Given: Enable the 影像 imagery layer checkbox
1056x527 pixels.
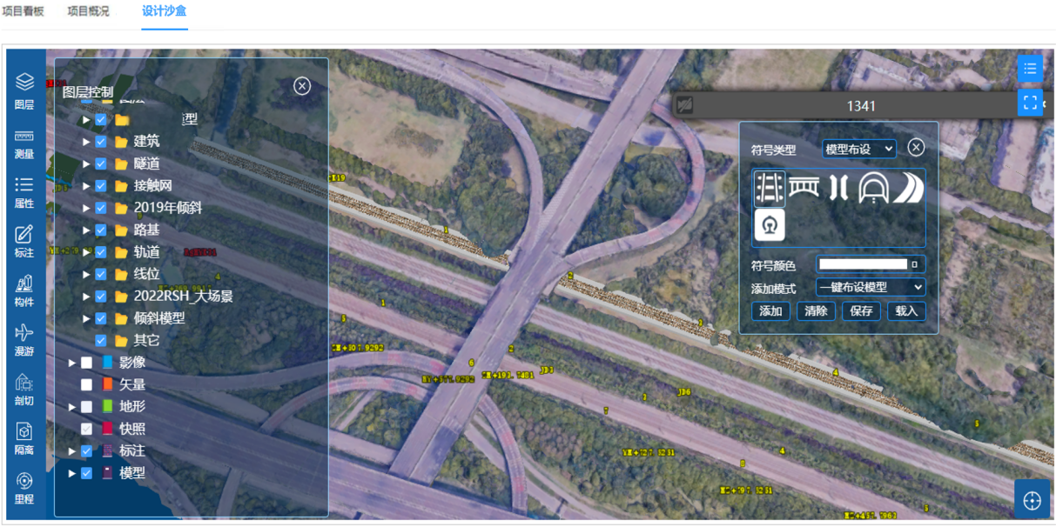Looking at the screenshot, I should coord(86,363).
